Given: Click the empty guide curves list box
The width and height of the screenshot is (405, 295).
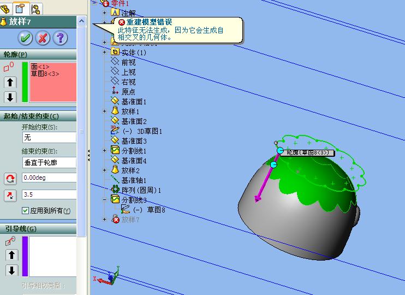Looking at the screenshot, I should [x=53, y=256].
